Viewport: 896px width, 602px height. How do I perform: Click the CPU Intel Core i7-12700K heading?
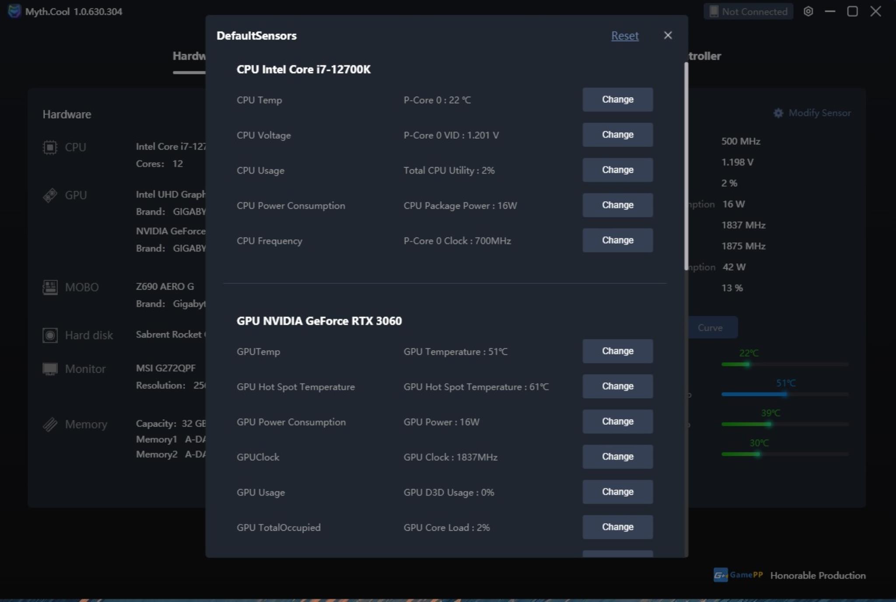point(304,70)
